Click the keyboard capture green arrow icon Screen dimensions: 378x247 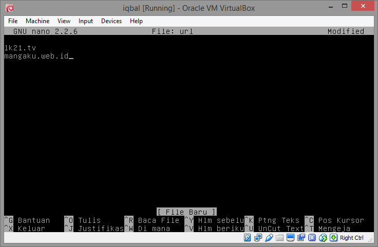pos(333,238)
